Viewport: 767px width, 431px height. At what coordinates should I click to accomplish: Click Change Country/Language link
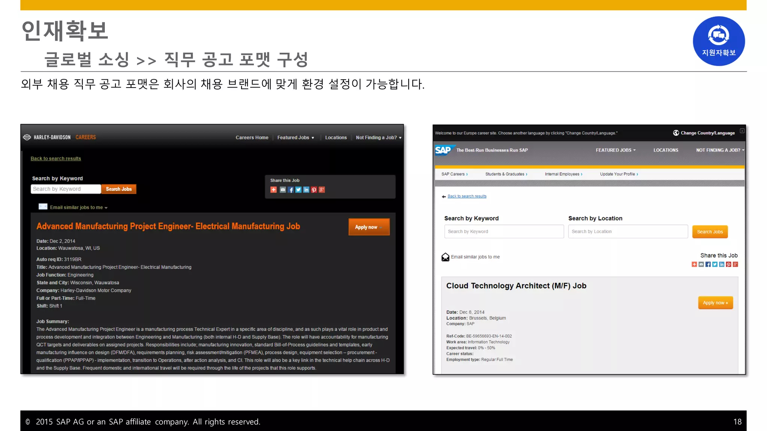click(707, 133)
